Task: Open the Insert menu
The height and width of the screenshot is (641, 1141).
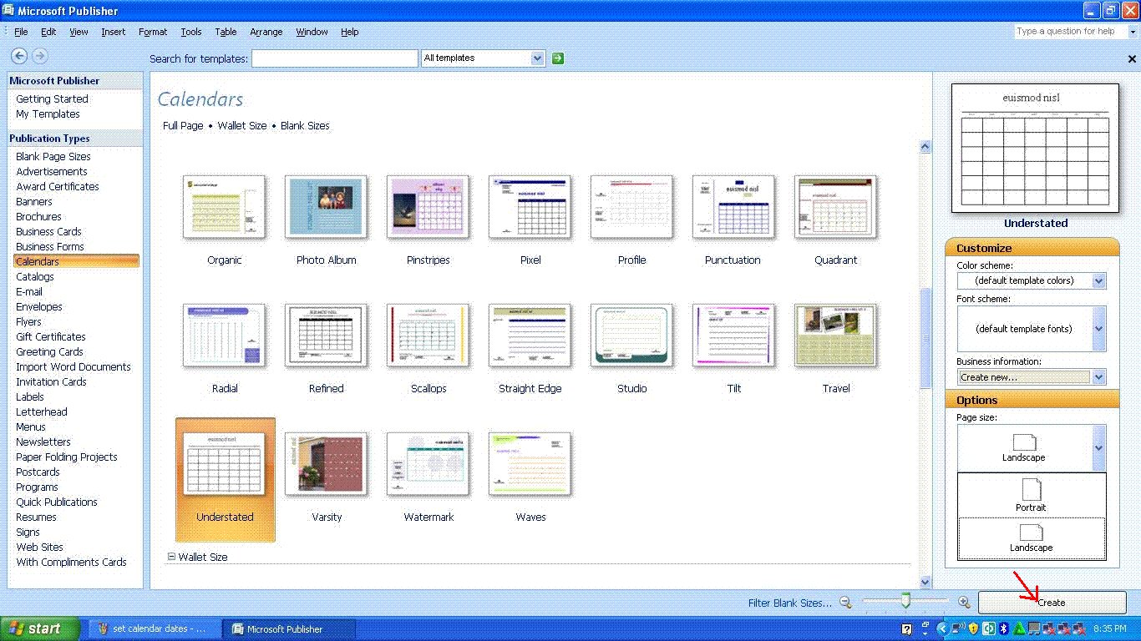Action: click(113, 32)
